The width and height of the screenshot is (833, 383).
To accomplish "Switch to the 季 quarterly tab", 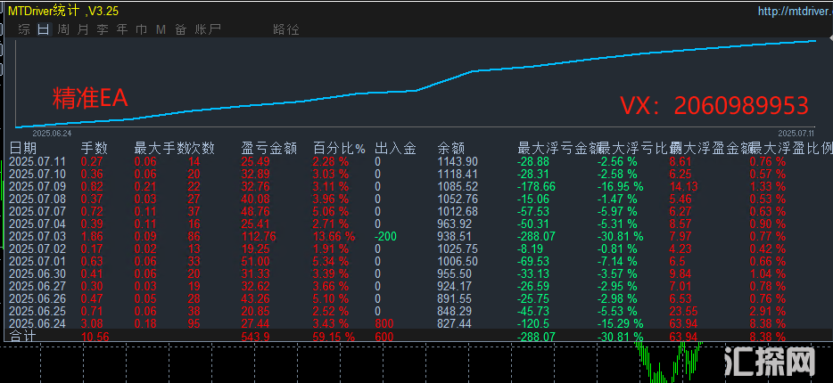I will pos(103,29).
